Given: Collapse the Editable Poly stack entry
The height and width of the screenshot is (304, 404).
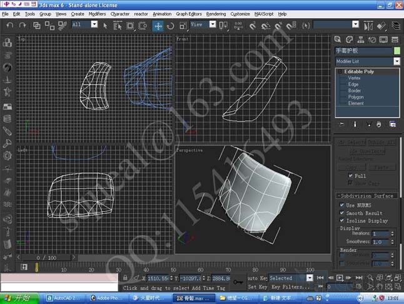Looking at the screenshot, I should [340, 71].
